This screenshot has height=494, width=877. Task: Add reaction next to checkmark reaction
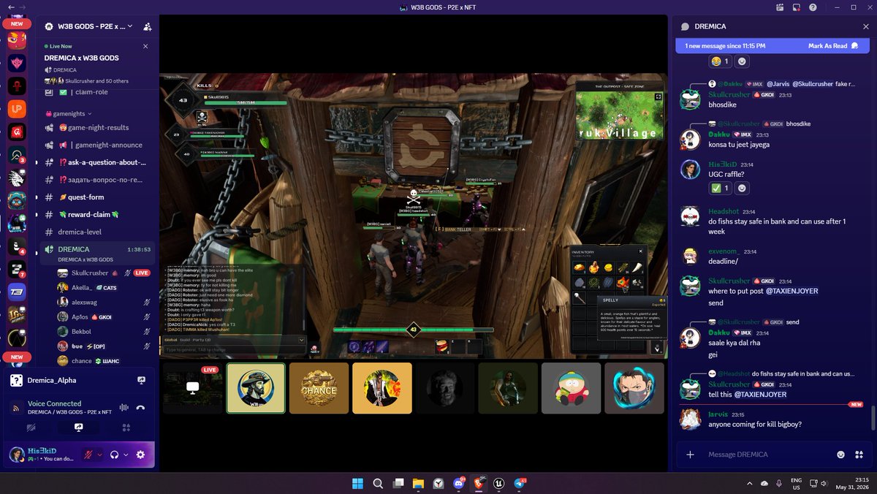742,189
